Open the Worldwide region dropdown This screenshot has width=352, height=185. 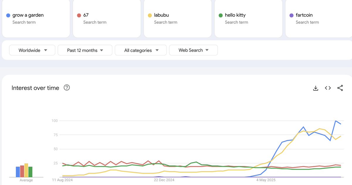32,50
